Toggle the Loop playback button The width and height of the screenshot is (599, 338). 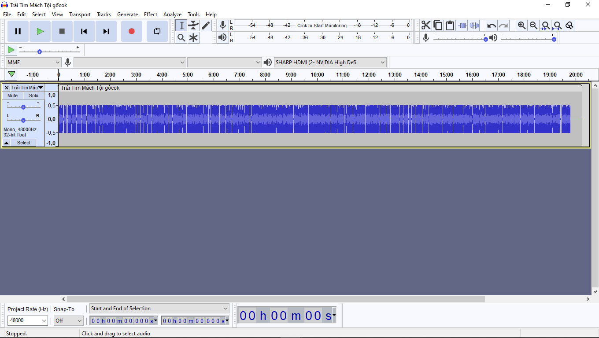(x=157, y=31)
